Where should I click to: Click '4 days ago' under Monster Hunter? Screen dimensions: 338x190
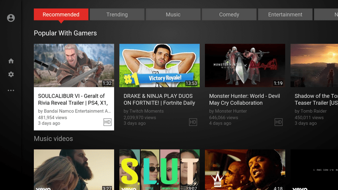pyautogui.click(x=220, y=123)
